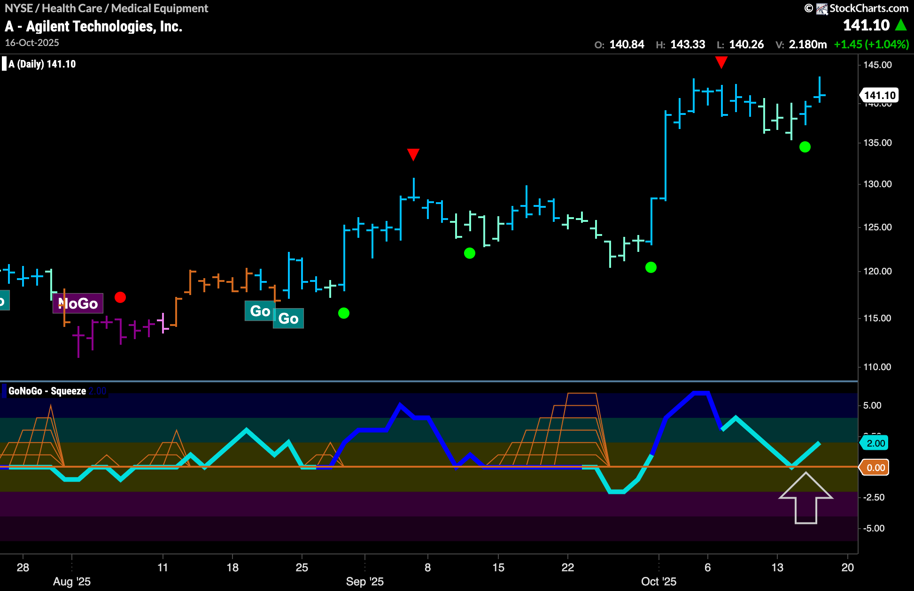Toggle the second 'Go' label below the first

pyautogui.click(x=288, y=318)
